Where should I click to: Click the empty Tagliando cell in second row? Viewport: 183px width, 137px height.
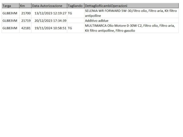tap(75, 21)
